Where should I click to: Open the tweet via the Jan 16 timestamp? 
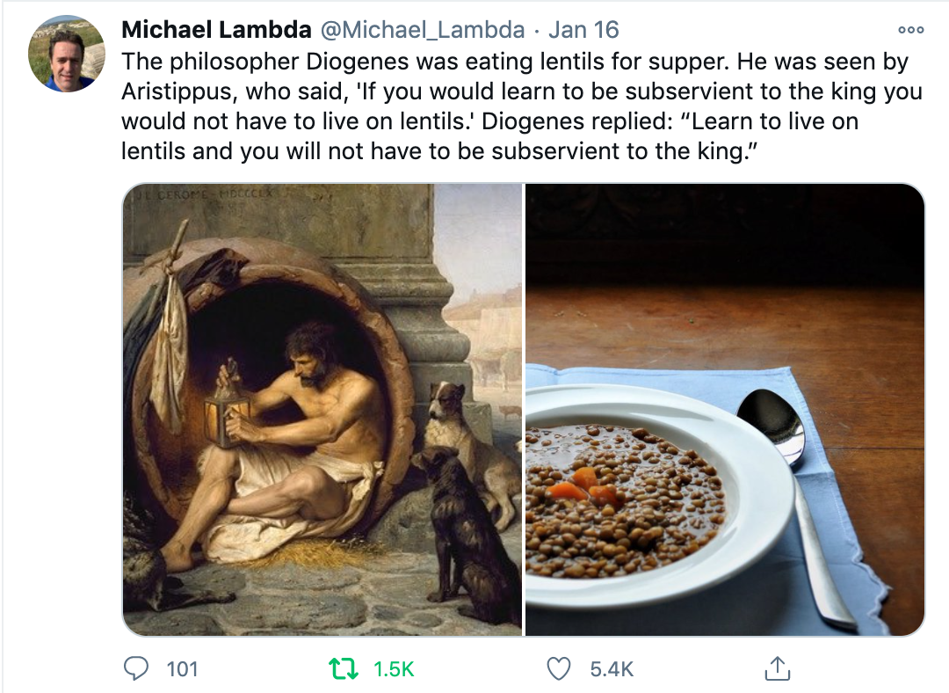[583, 30]
